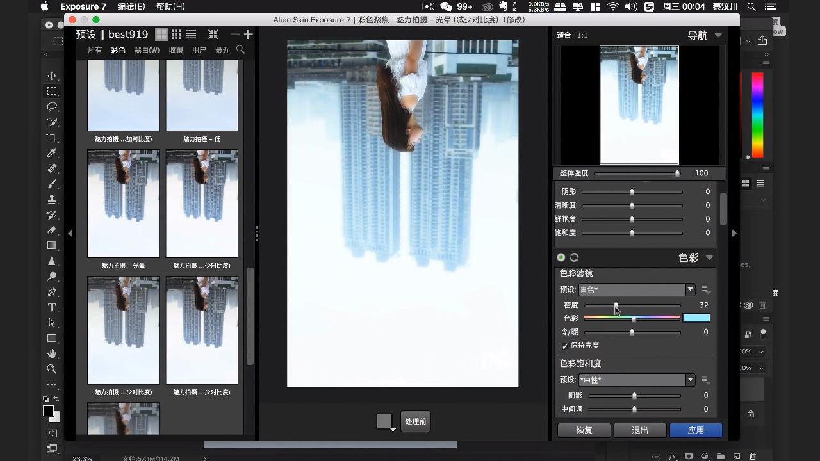Click the 恢复 button
Viewport: 820px width, 461px height.
click(x=584, y=430)
